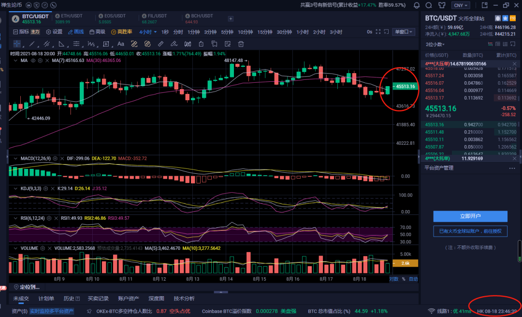522x317 pixels.
Task: Open the 2位小数 decimal precision dropdown
Action: (435, 45)
